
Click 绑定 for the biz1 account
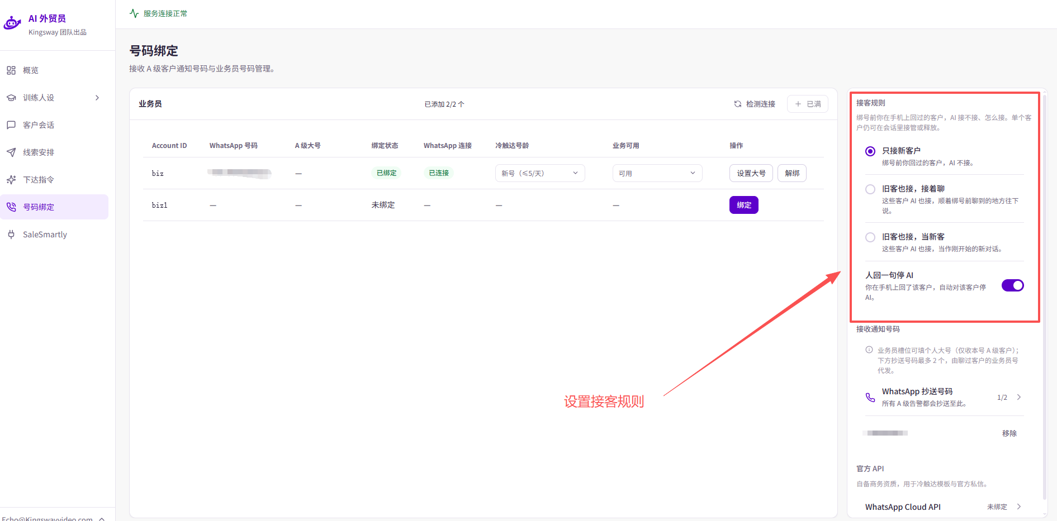pyautogui.click(x=744, y=205)
